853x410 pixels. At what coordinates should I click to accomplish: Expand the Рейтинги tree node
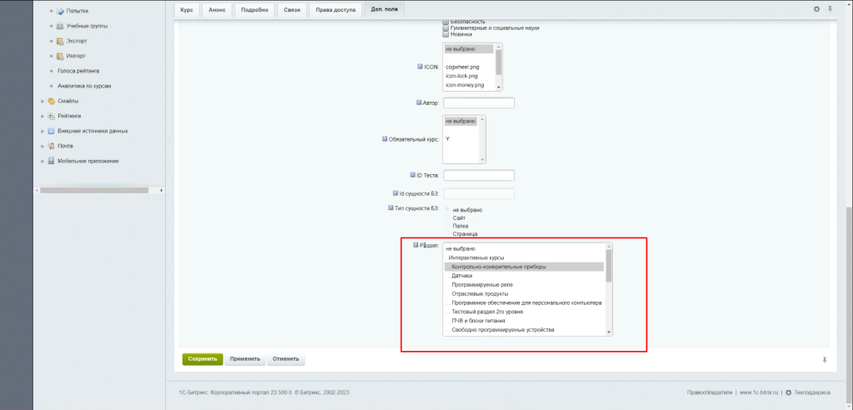(42, 116)
